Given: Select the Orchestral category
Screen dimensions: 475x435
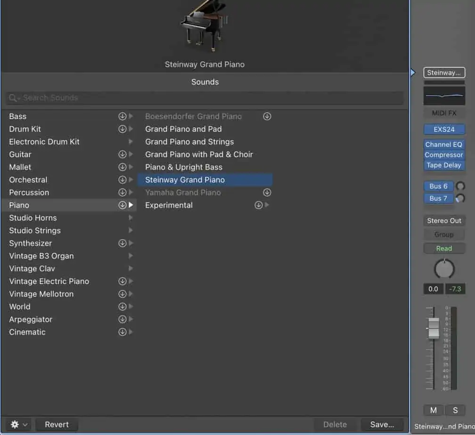Looking at the screenshot, I should click(x=69, y=180).
